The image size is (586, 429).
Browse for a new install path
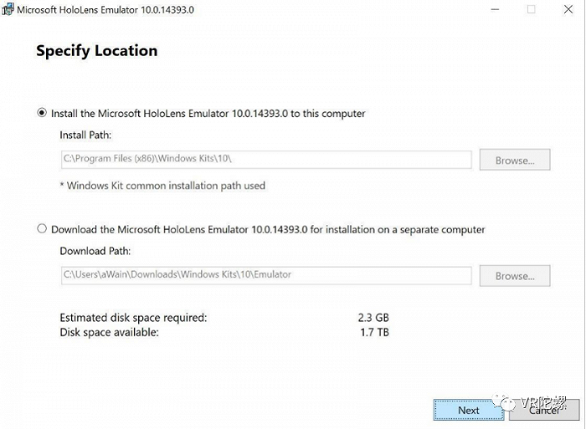(515, 160)
